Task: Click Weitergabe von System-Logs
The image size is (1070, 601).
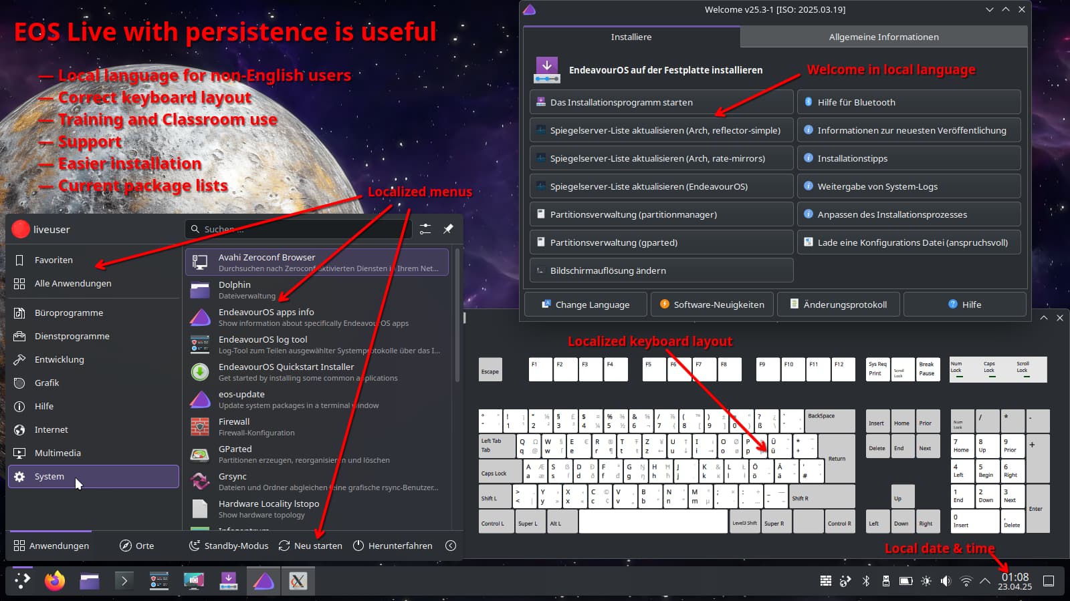Action: (x=909, y=186)
